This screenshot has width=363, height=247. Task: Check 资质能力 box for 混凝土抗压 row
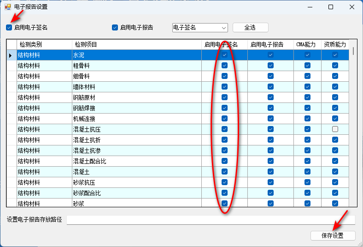point(335,129)
